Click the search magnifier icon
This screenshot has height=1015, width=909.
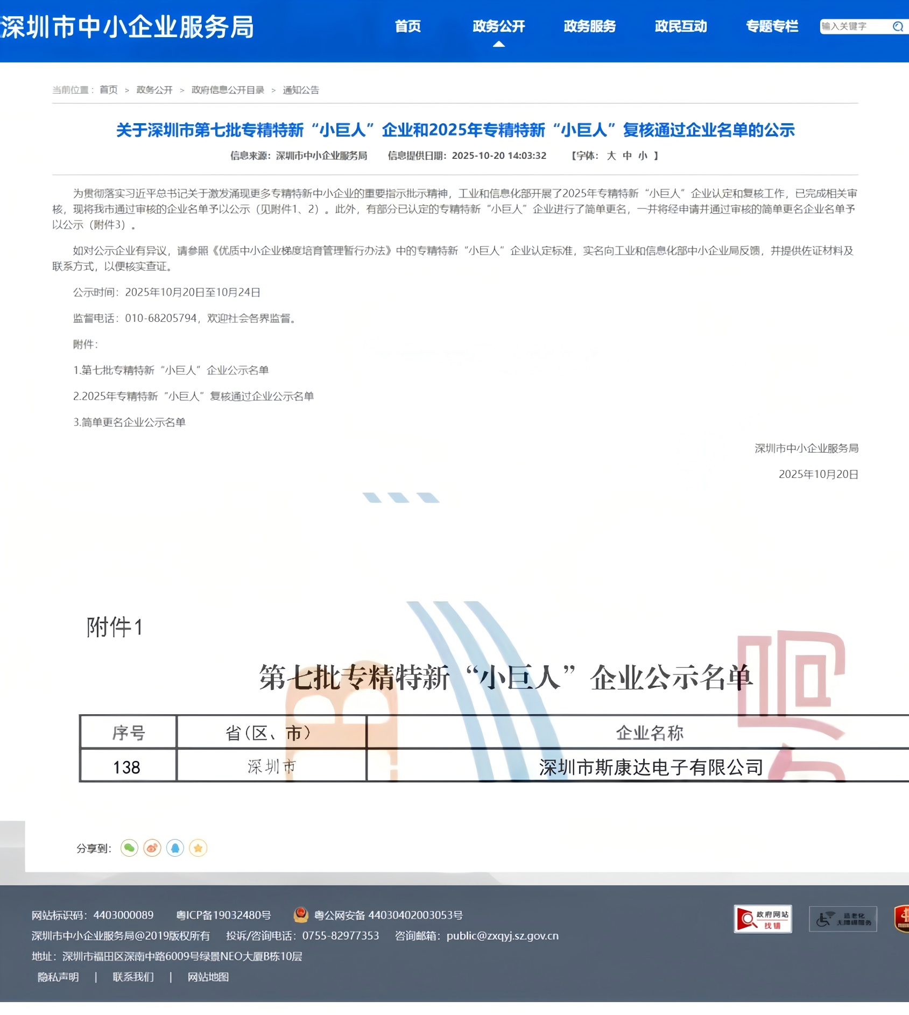pos(897,26)
